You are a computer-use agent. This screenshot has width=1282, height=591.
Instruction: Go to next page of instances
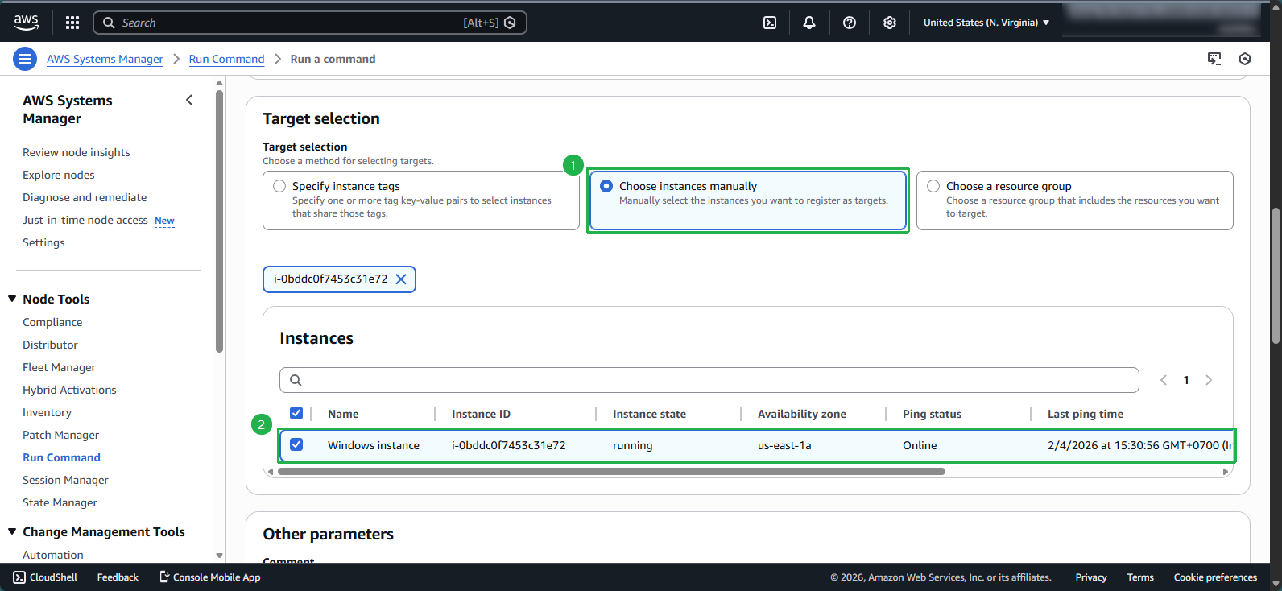1209,380
